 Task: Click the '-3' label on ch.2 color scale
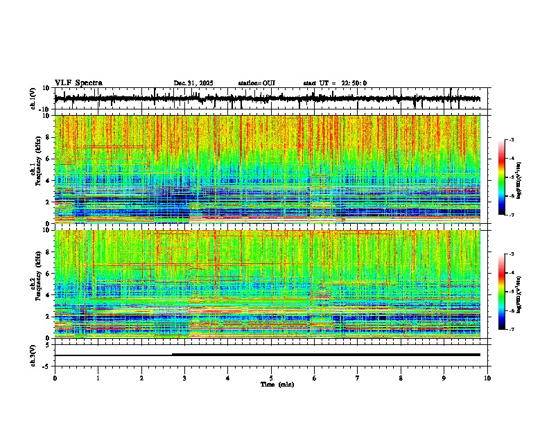click(512, 254)
